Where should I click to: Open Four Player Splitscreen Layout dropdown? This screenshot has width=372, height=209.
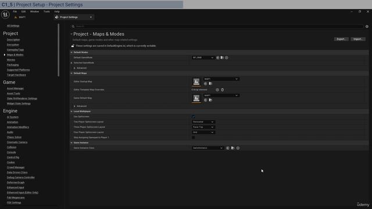(x=203, y=132)
